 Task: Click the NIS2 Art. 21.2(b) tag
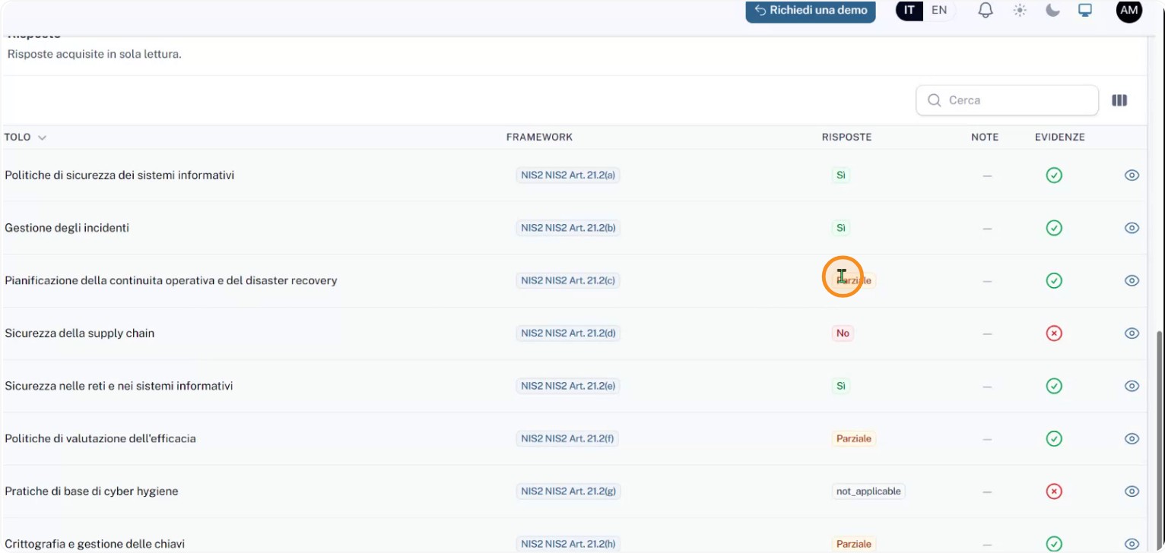tap(568, 228)
